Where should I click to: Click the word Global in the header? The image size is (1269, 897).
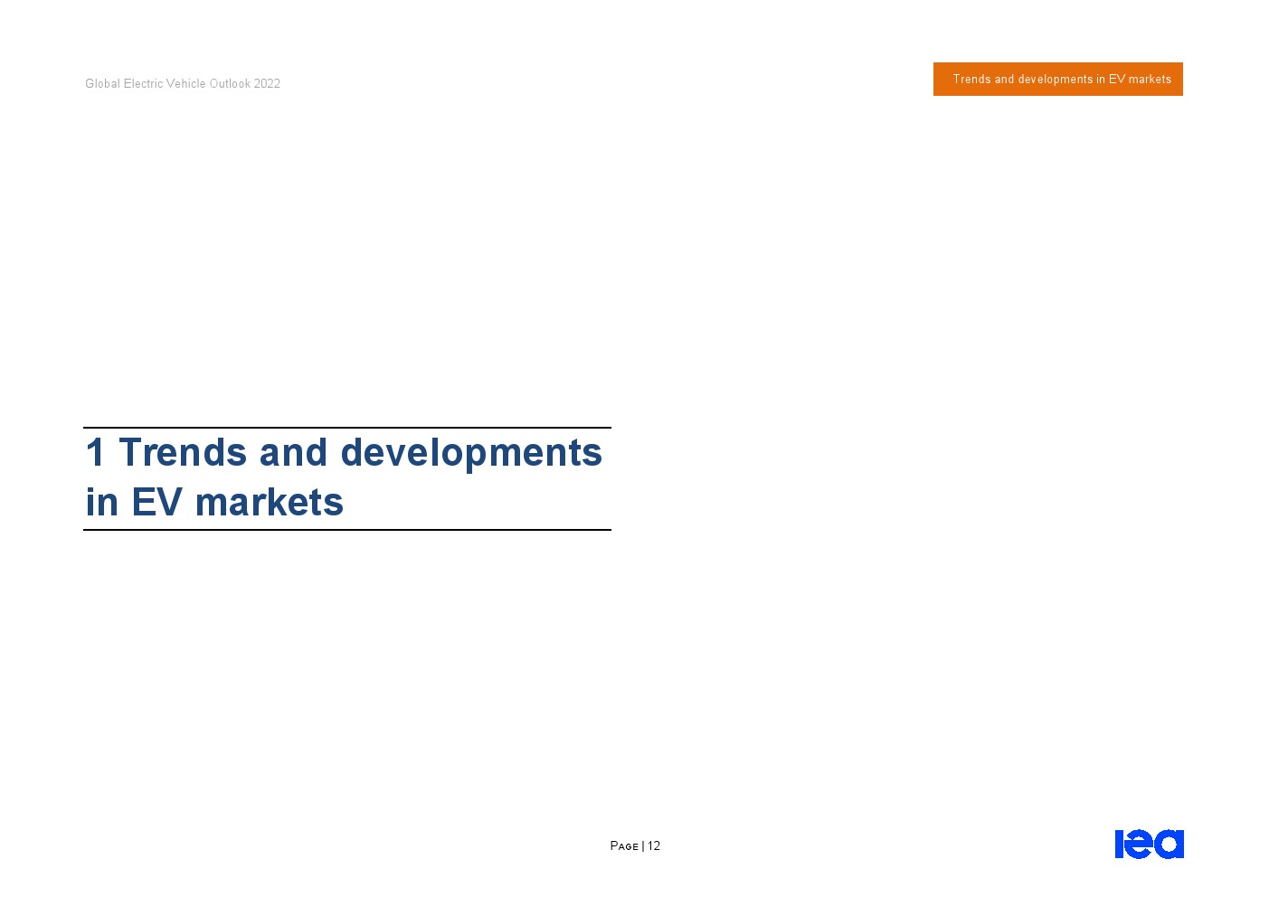pyautogui.click(x=102, y=84)
